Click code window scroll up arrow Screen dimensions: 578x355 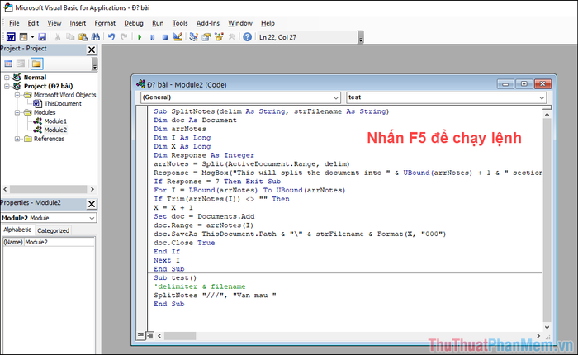click(547, 115)
